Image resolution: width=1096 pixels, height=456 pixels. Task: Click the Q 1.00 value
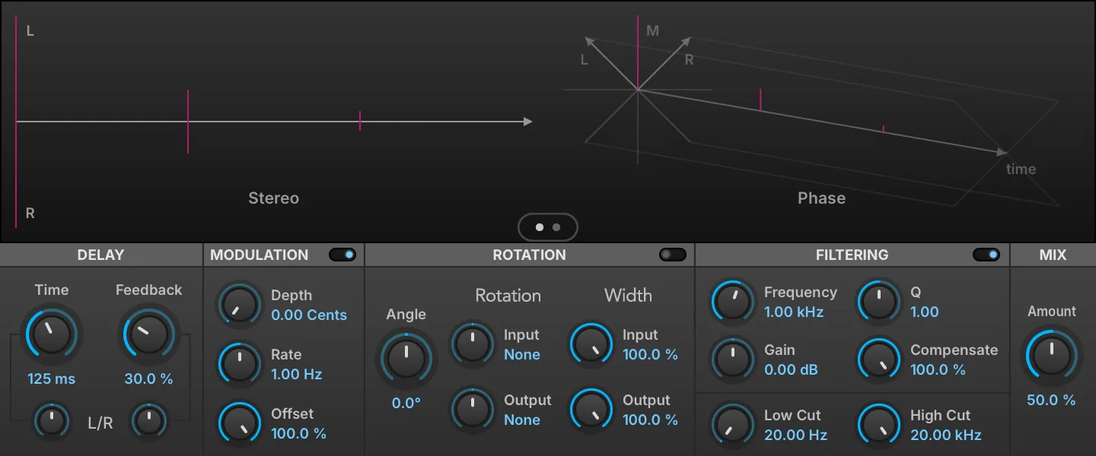point(925,312)
